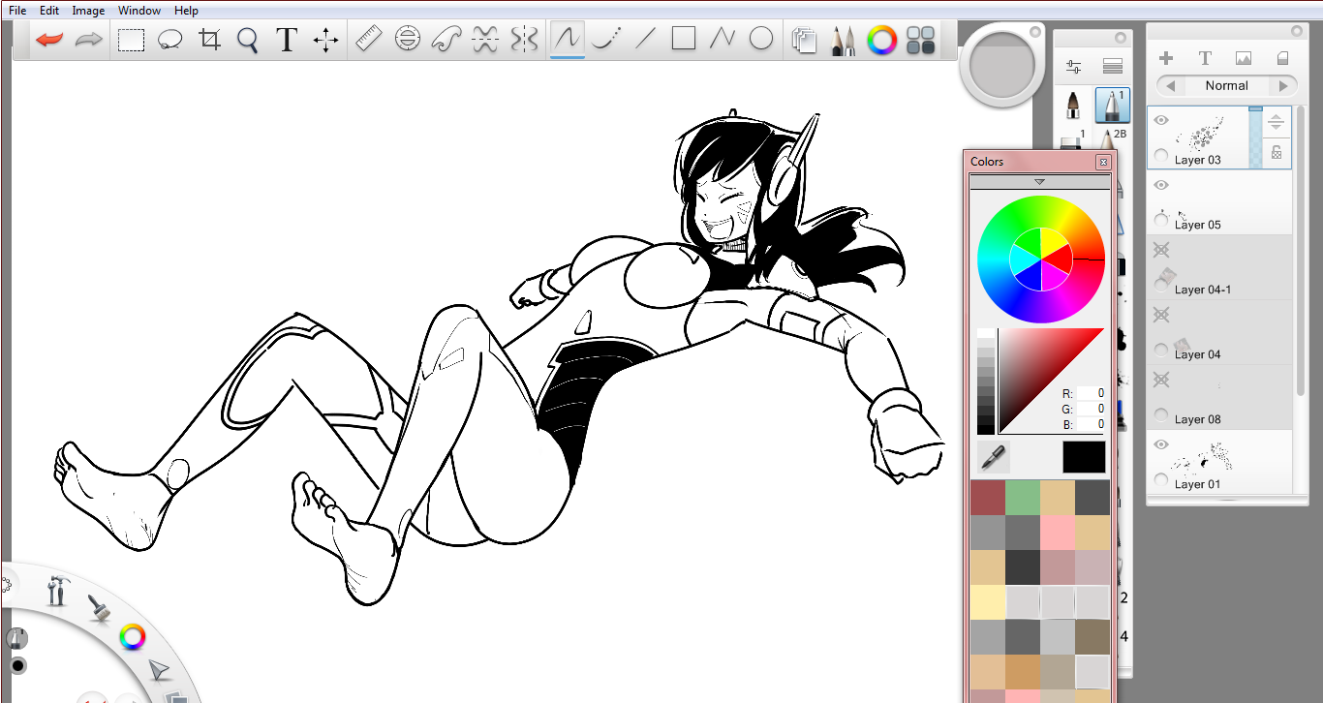Image resolution: width=1323 pixels, height=703 pixels.
Task: Open the Image menu
Action: click(x=88, y=11)
